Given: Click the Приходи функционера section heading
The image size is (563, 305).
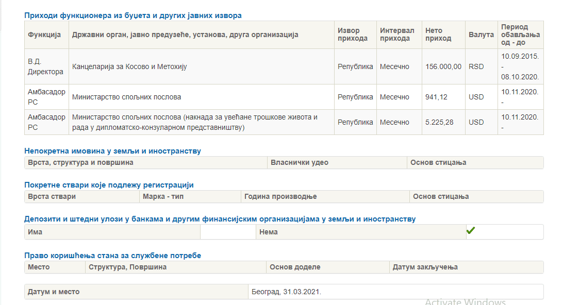Looking at the screenshot, I should click(133, 15).
